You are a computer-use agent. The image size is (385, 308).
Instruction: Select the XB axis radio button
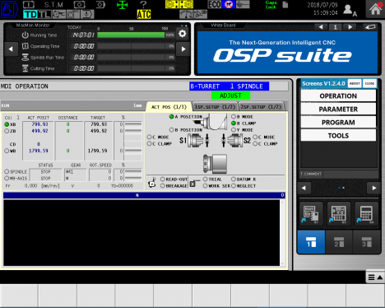coord(7,124)
